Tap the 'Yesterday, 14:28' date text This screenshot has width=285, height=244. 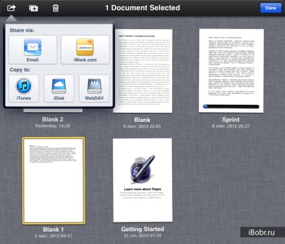coord(52,126)
